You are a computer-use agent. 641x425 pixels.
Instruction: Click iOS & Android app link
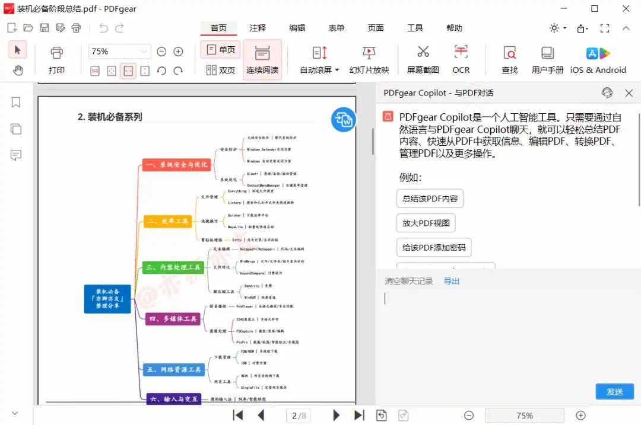coord(598,60)
